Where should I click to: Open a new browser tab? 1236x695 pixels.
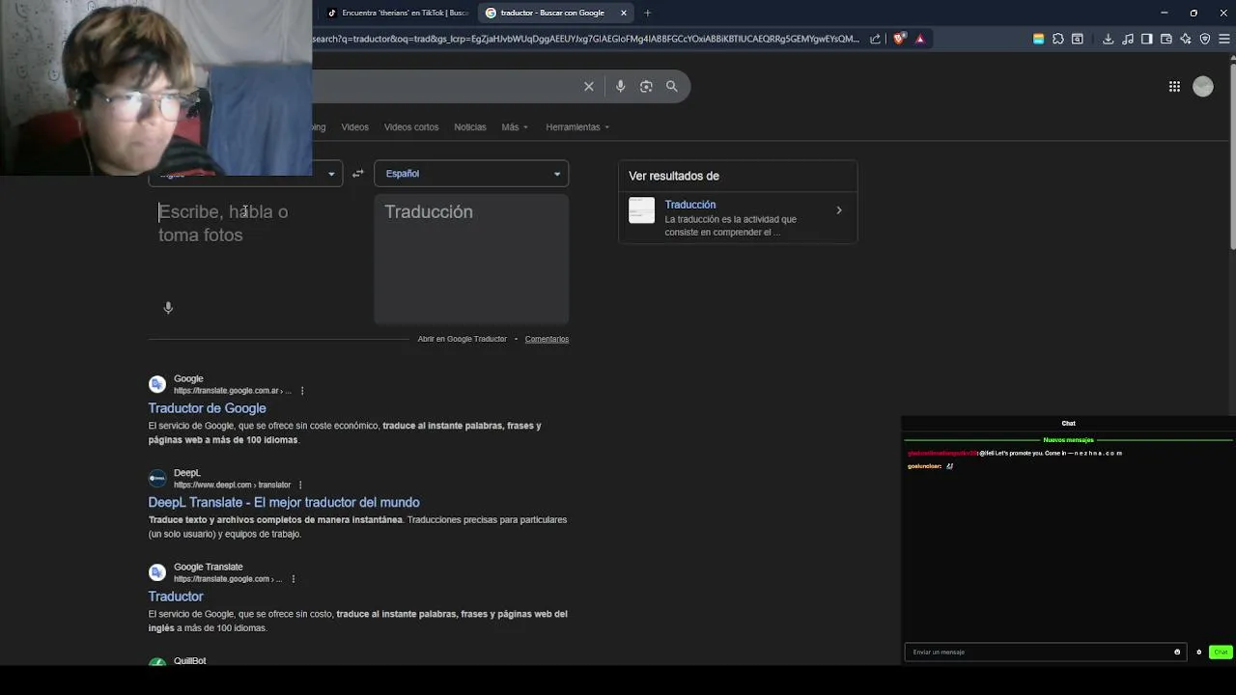point(647,13)
